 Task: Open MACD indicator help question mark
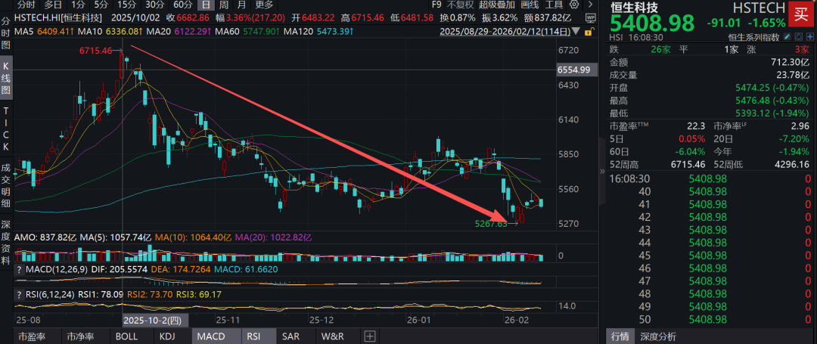click(x=19, y=270)
